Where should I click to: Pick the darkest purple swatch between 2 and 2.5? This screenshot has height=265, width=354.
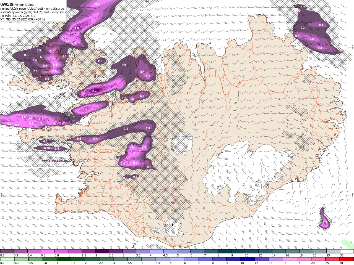click(102, 251)
